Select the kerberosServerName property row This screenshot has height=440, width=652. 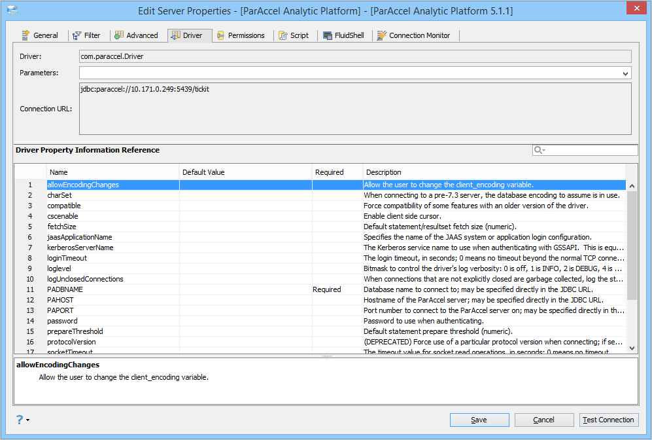(320, 247)
